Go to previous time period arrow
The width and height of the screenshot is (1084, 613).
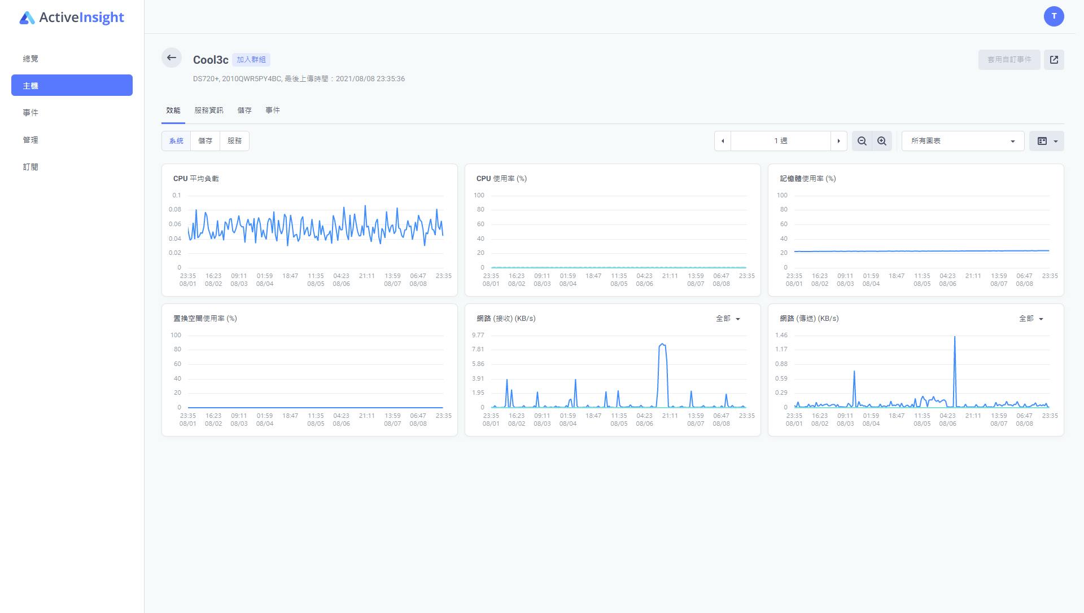point(723,141)
